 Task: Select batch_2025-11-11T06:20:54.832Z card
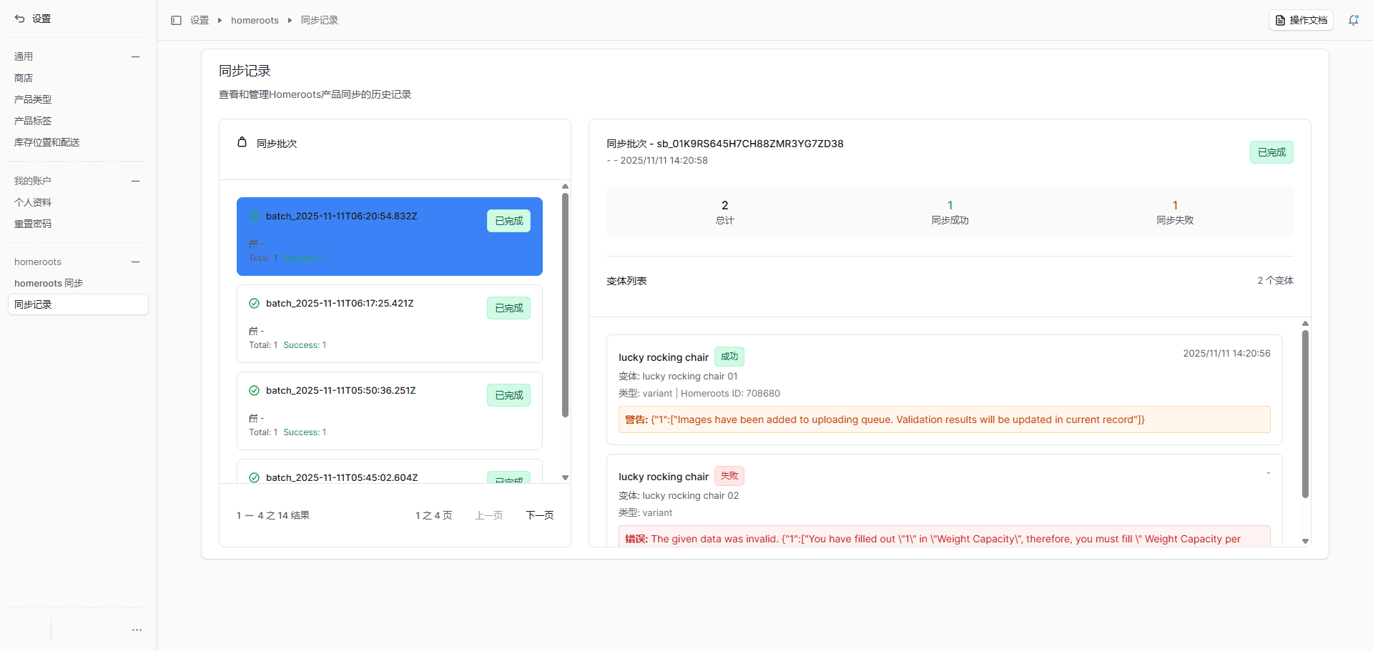click(389, 236)
